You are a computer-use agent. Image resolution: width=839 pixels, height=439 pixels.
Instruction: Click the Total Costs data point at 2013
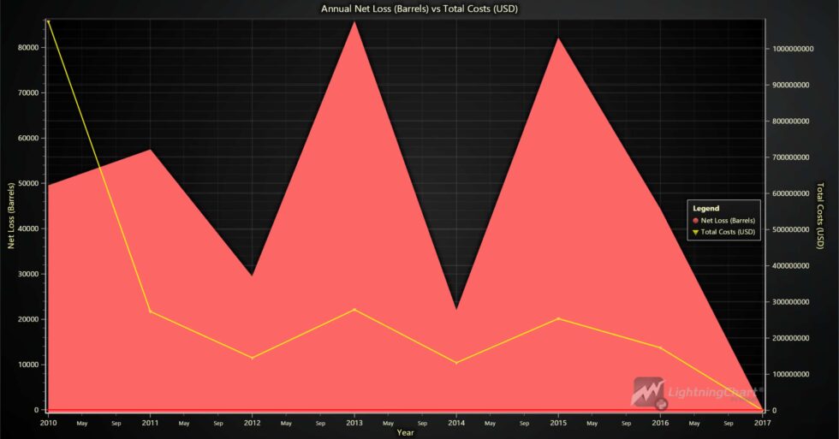coord(354,310)
